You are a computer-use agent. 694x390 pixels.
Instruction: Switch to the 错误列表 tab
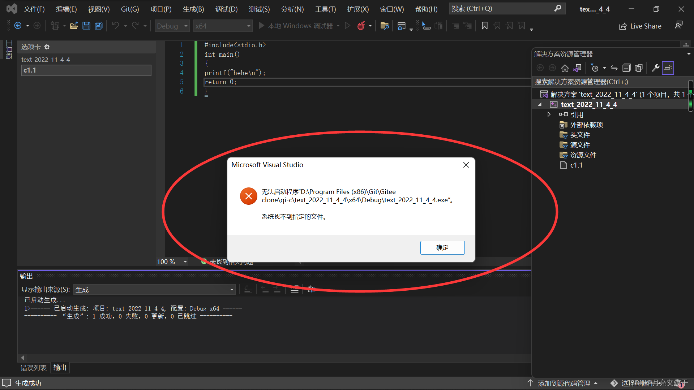coord(34,368)
